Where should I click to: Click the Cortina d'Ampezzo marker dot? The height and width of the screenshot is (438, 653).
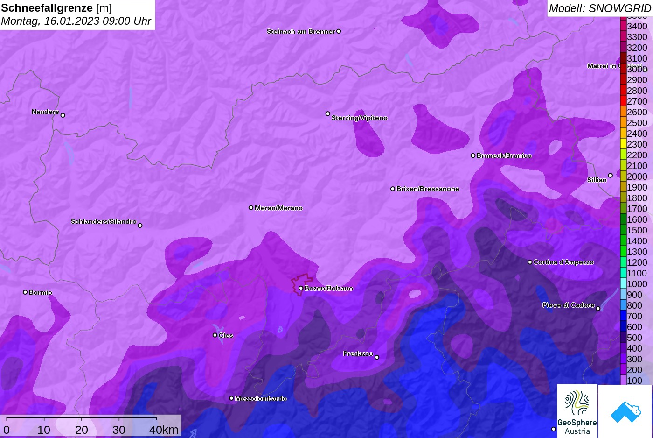point(530,262)
